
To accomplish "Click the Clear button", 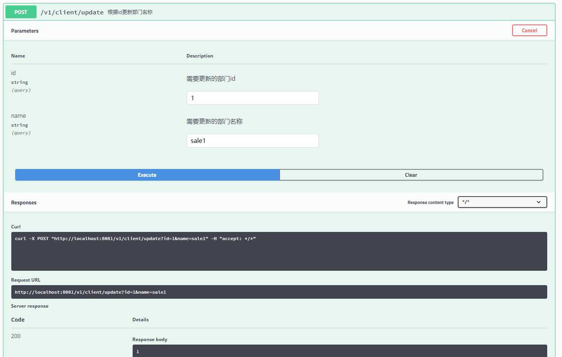I will point(411,175).
